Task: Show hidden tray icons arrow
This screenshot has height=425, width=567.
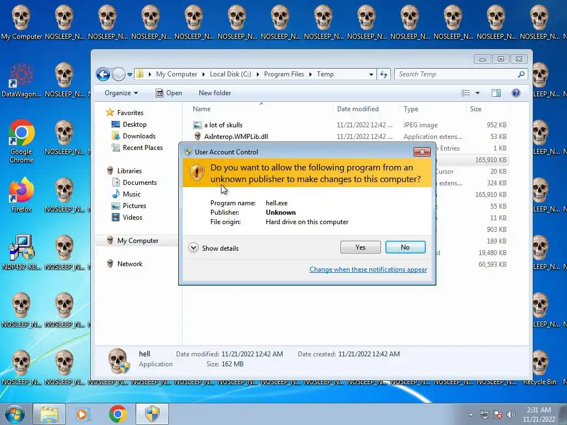Action: click(x=471, y=414)
